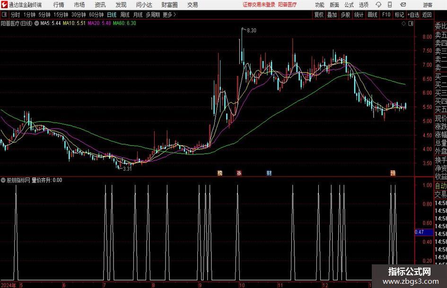
Task: Switch to the 1分钟 period tab
Action: click(29, 15)
